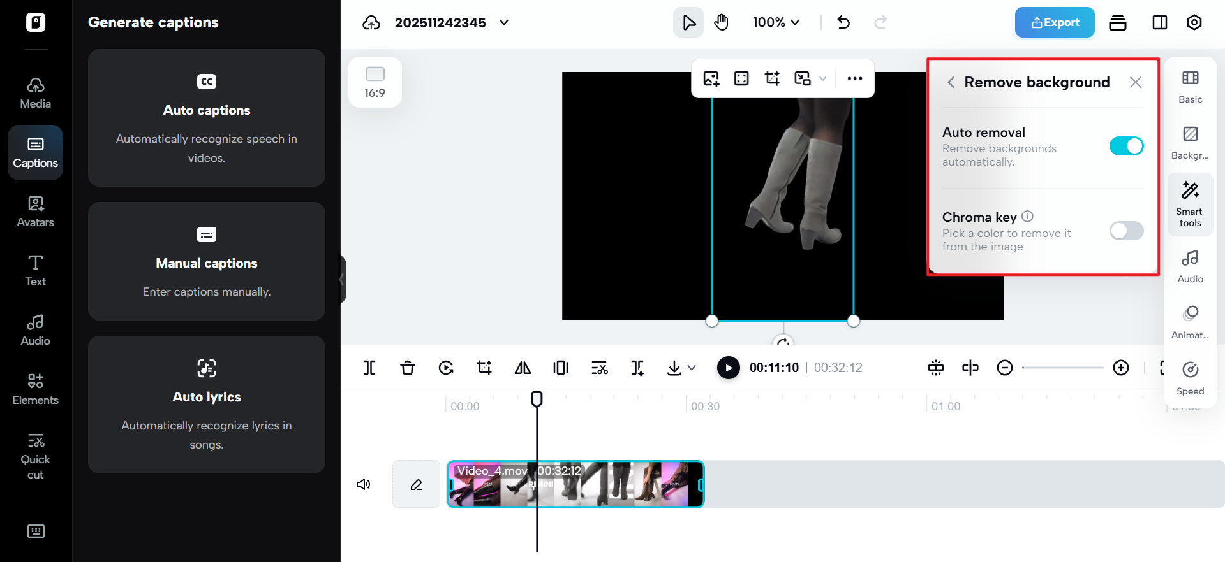The height and width of the screenshot is (562, 1225).
Task: Open the Avatars panel
Action: 36,212
